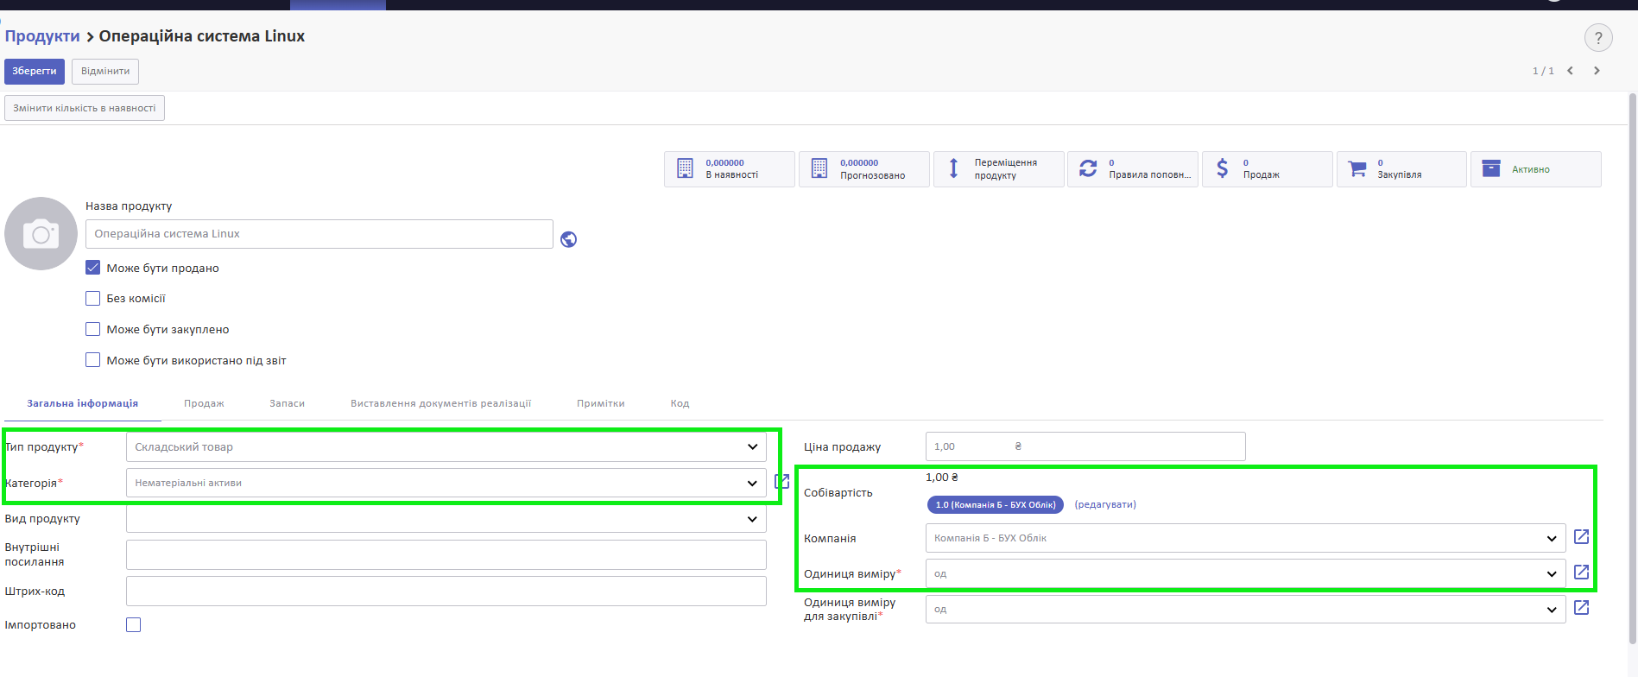This screenshot has height=677, width=1638.
Task: Open 'Переміщення продукту' moves stat button
Action: tap(999, 169)
